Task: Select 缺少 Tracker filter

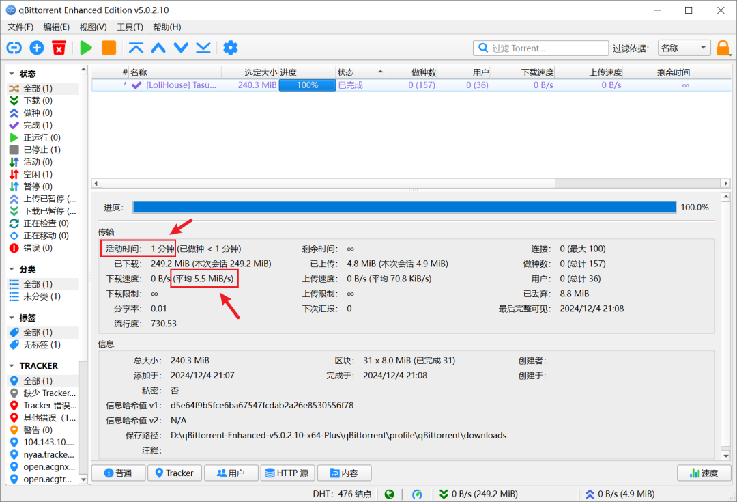Action: pos(43,393)
